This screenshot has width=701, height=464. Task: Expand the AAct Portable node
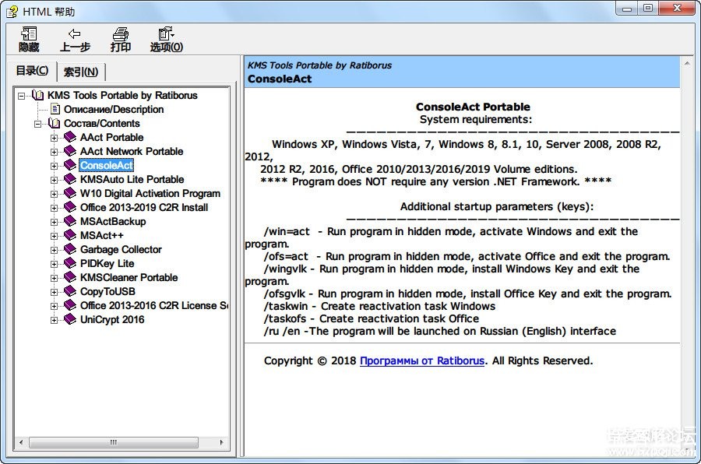pyautogui.click(x=54, y=138)
